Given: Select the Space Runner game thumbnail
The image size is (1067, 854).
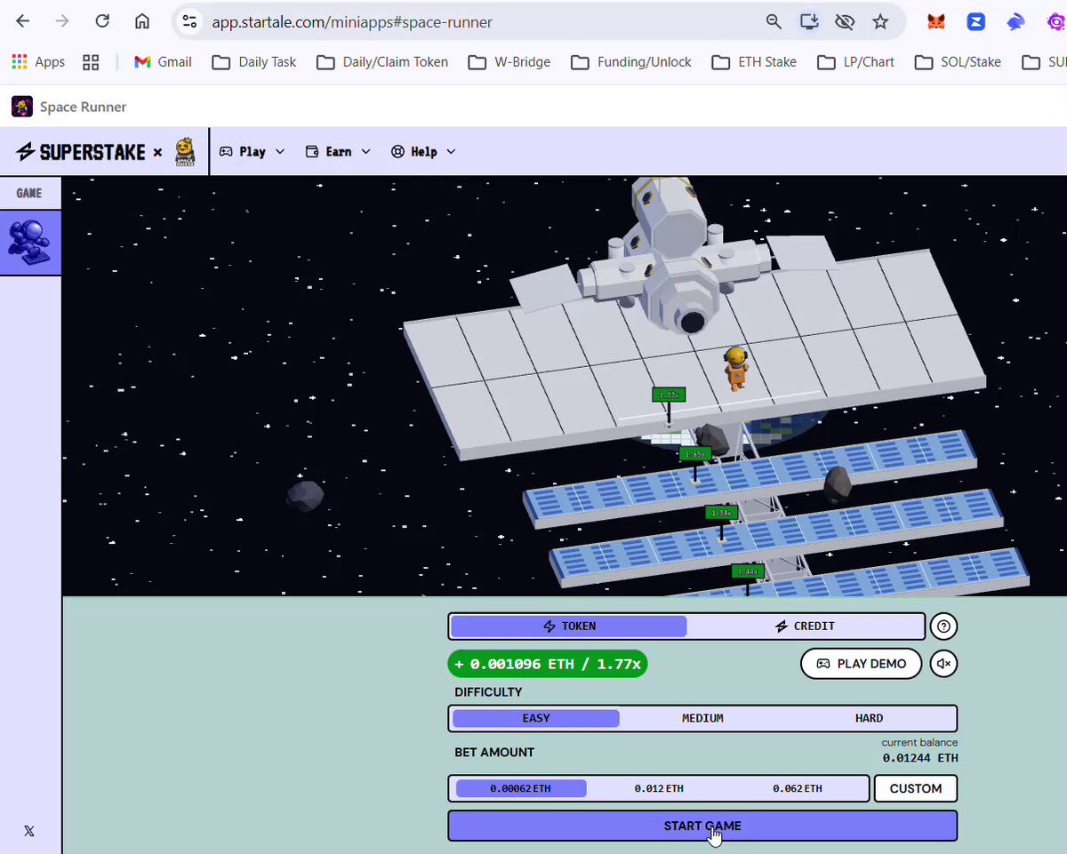Looking at the screenshot, I should [x=30, y=243].
